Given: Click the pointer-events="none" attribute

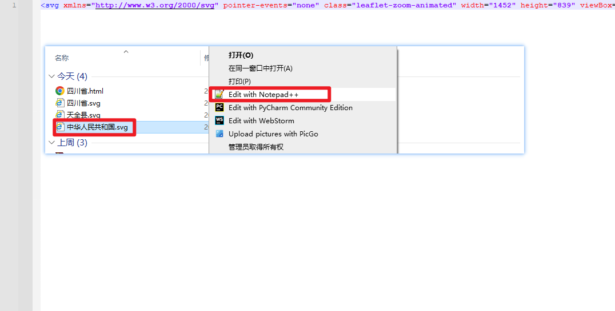Looking at the screenshot, I should tap(271, 6).
